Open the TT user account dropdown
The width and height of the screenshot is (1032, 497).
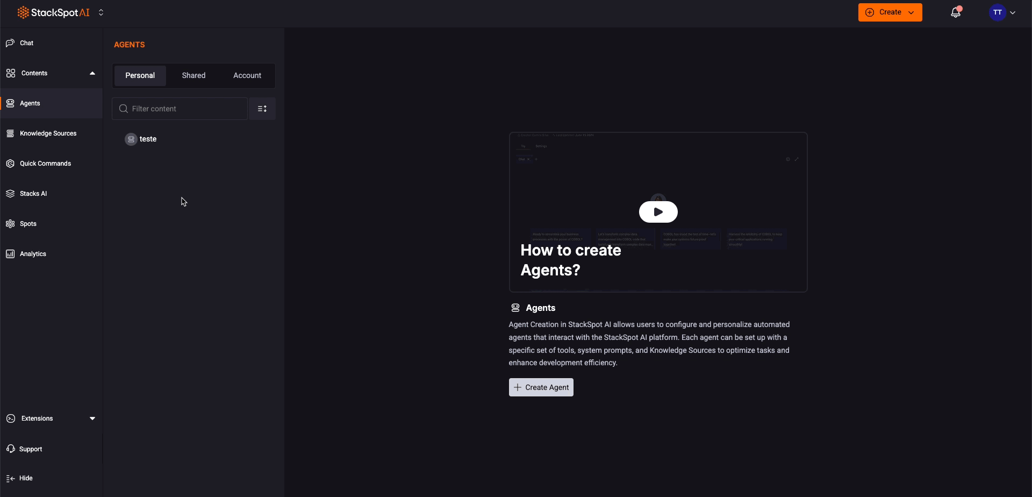(1002, 12)
